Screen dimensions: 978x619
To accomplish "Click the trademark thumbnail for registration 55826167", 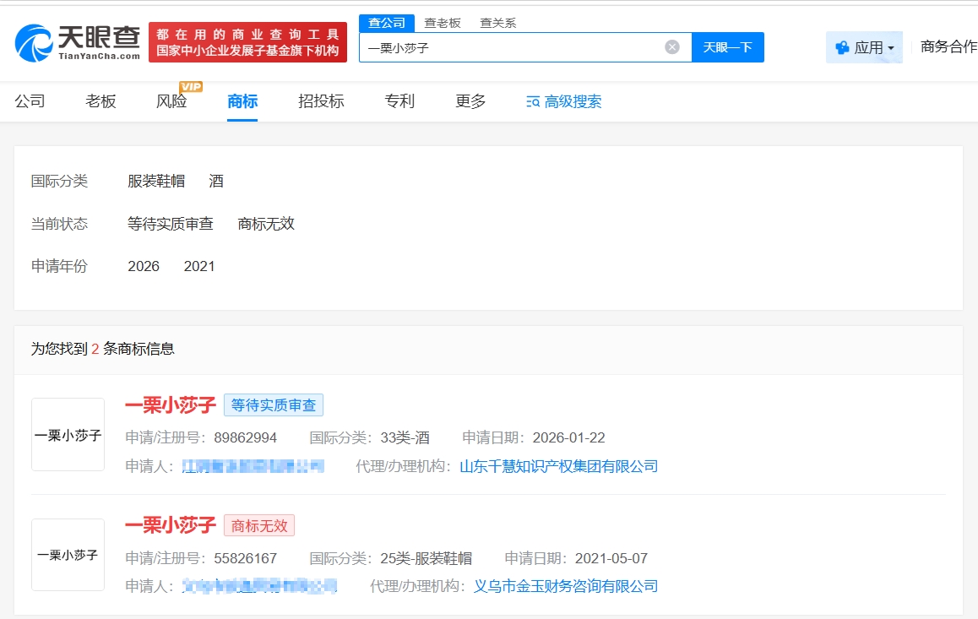I will click(x=68, y=555).
